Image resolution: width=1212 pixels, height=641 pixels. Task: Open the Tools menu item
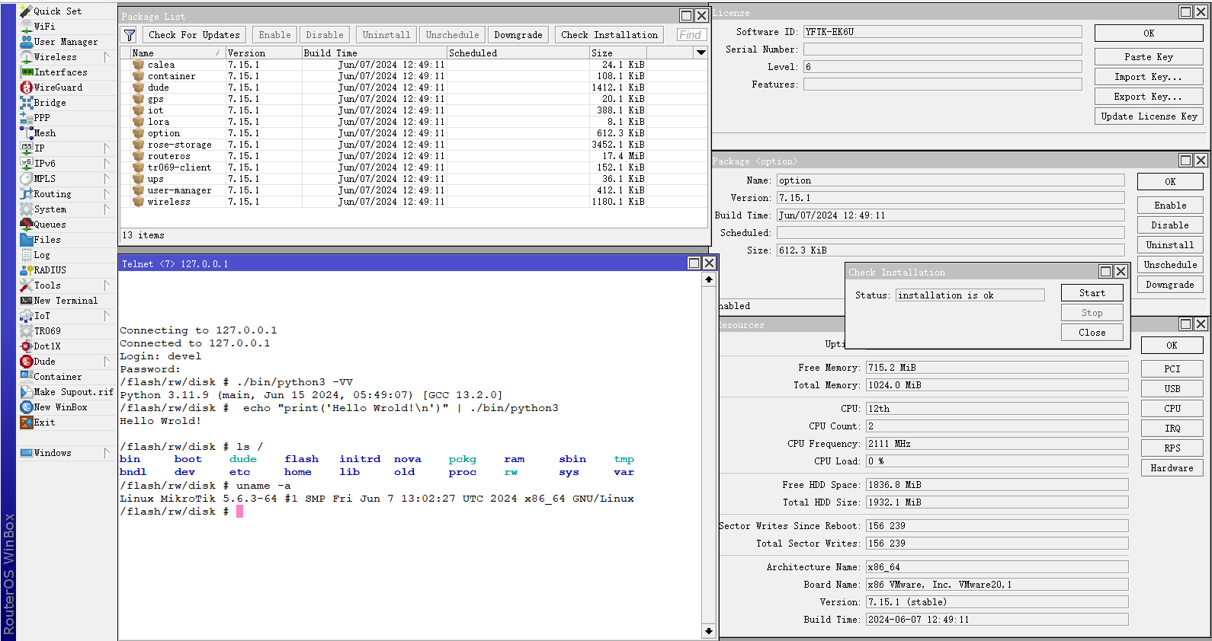click(x=47, y=285)
